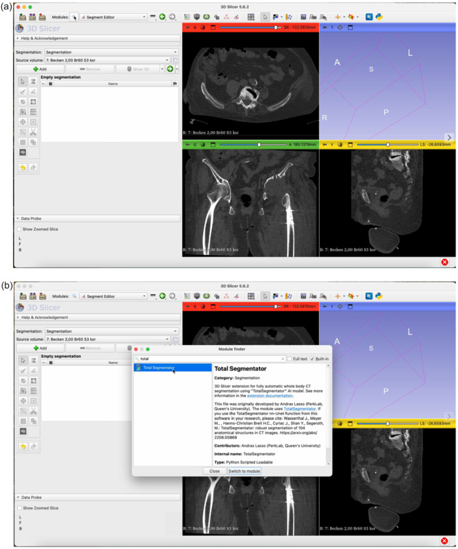The image size is (458, 549).
Task: Click the grey forward module arrow in panel (a)
Action: coord(172,17)
